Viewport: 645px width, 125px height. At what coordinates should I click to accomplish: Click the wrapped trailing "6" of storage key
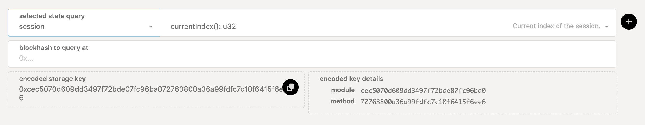click(x=21, y=98)
